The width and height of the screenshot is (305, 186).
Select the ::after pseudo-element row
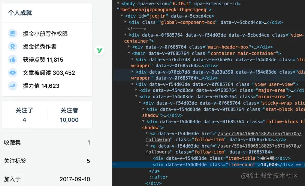point(158,177)
